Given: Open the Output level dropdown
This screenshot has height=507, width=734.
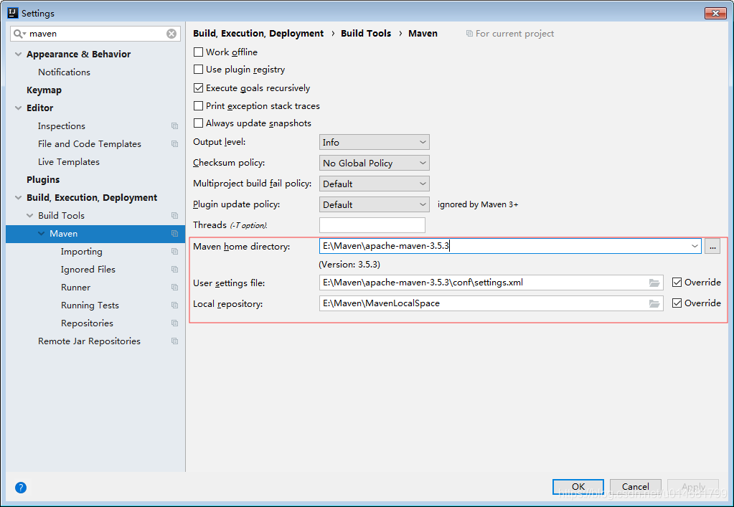Looking at the screenshot, I should pos(374,142).
